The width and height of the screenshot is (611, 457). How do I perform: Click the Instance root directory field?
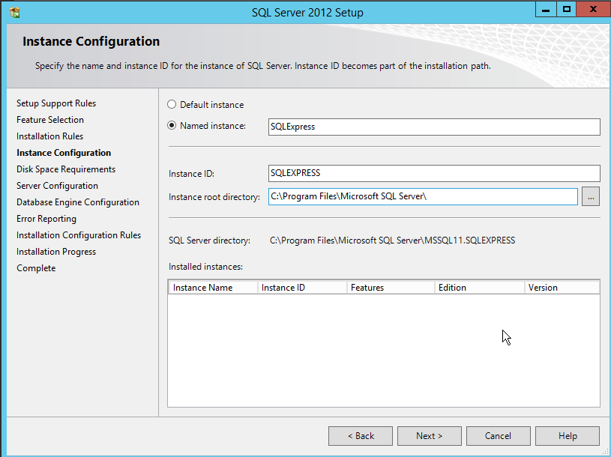coord(423,196)
